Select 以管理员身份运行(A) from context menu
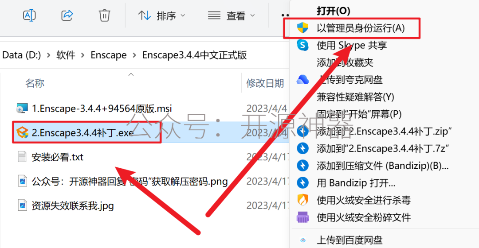Viewport: 479px width, 248px height. click(x=351, y=28)
